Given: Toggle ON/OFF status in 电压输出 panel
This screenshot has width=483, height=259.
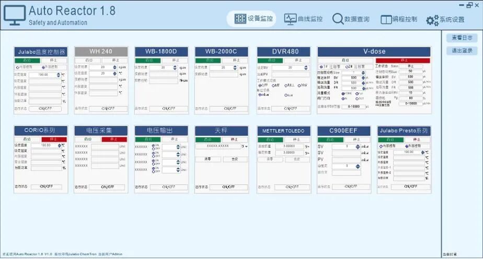Looking at the screenshot, I should tap(168, 187).
